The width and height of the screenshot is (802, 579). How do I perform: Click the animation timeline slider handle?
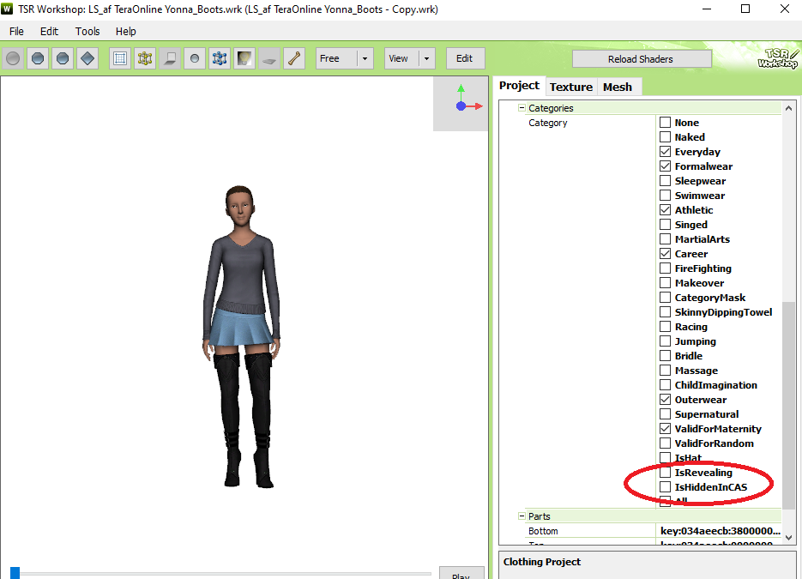[x=15, y=572]
